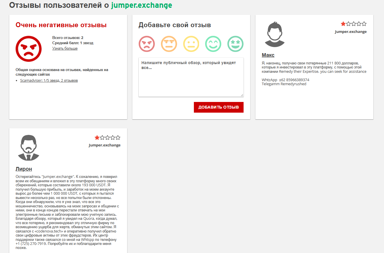Click the star rating in Макс's review
The image size is (384, 253).
tap(354, 24)
